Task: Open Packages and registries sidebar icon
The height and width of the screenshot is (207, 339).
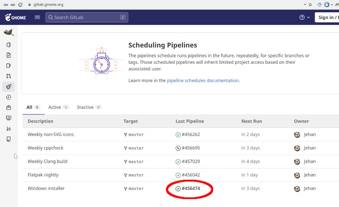Action: click(x=9, y=107)
